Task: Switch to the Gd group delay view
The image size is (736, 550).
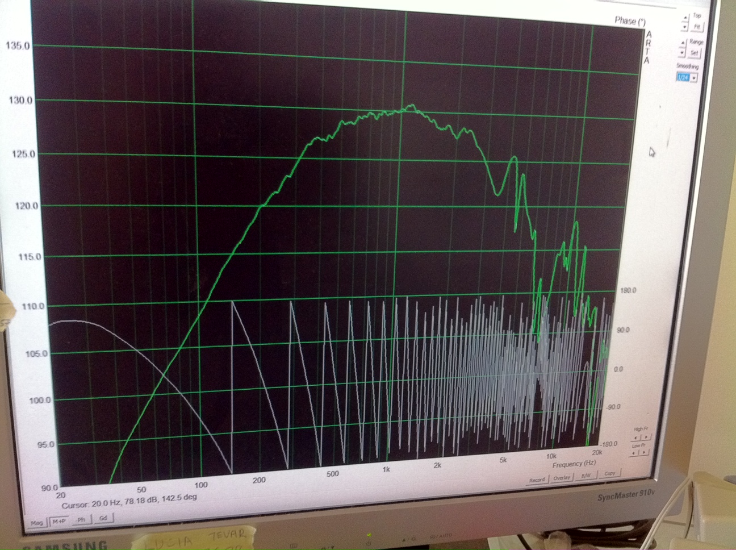Action: coord(103,518)
